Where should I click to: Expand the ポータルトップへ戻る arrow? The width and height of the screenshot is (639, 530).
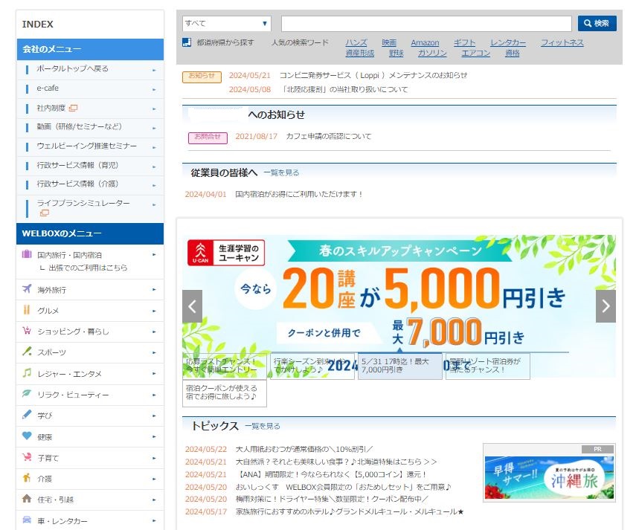154,70
